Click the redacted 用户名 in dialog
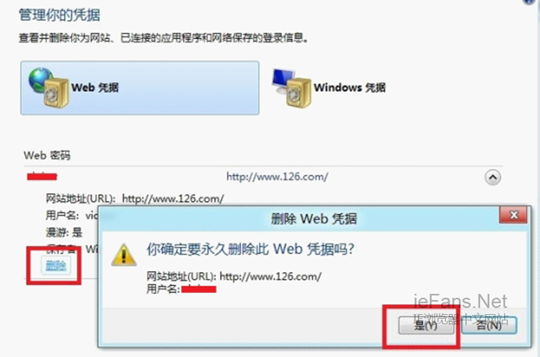Viewport: 540px width, 357px height. pos(199,289)
